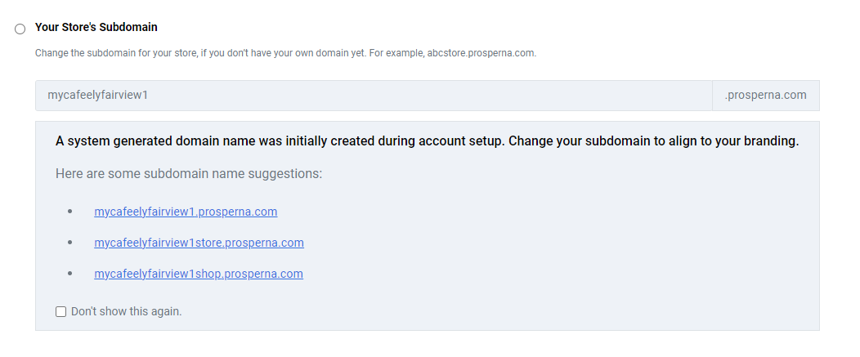
Task: Focus the mycafeelyfairview1 subdomain input field
Action: (374, 96)
